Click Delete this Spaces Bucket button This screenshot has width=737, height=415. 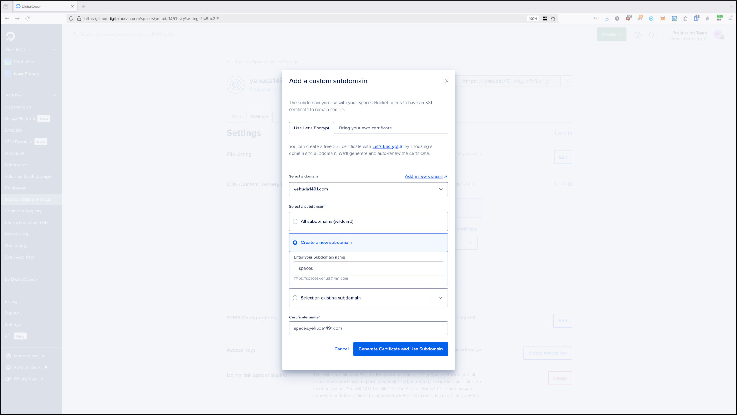560,378
